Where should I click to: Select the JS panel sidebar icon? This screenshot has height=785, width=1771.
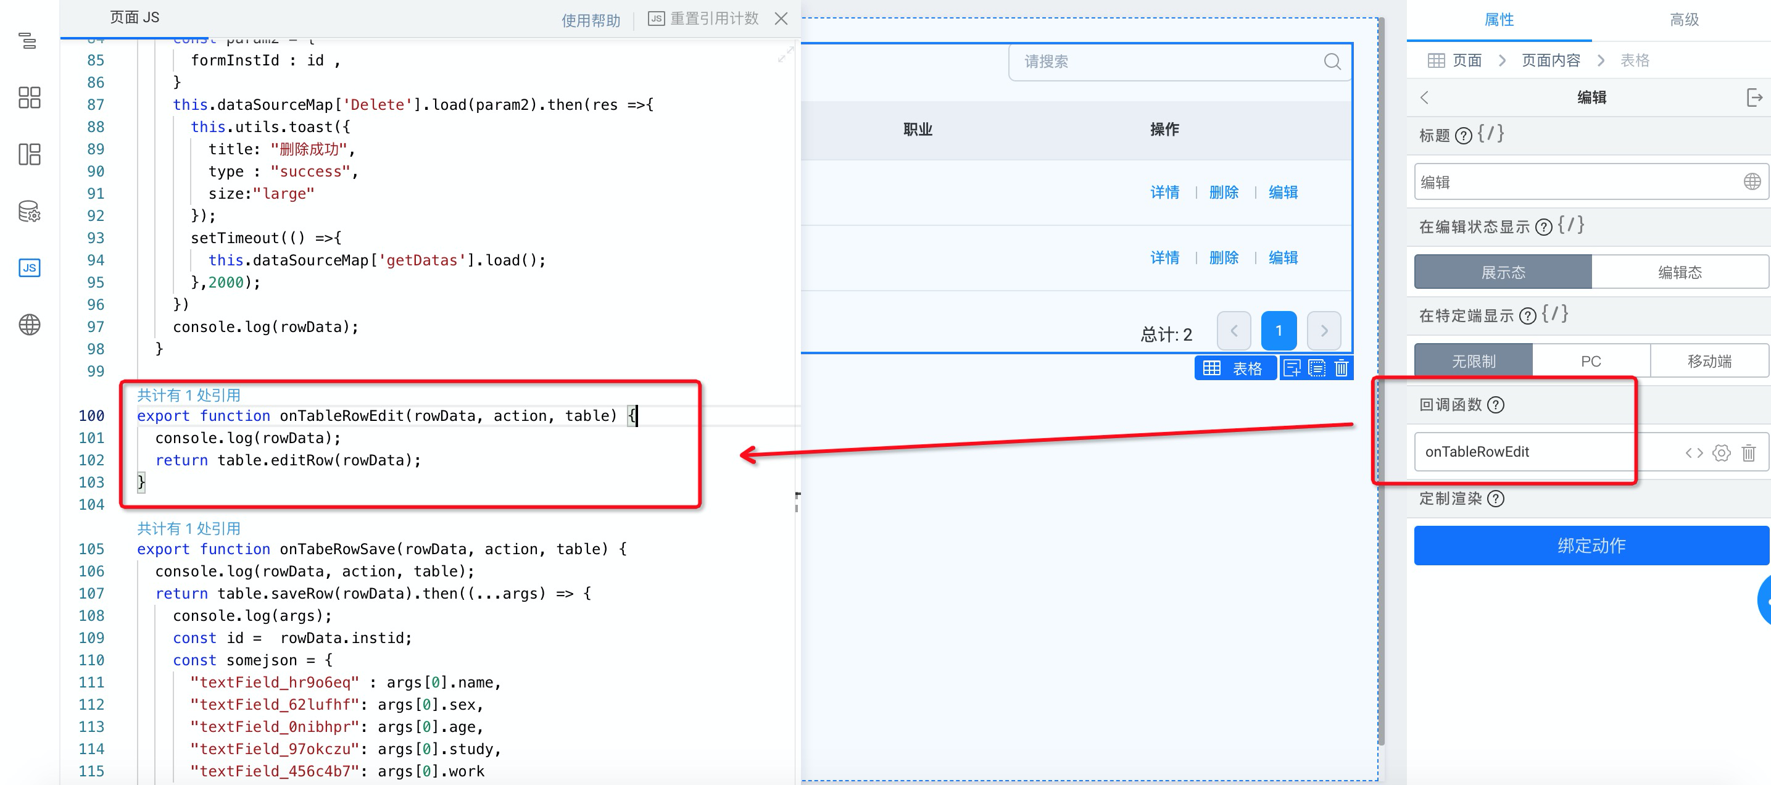[x=29, y=267]
